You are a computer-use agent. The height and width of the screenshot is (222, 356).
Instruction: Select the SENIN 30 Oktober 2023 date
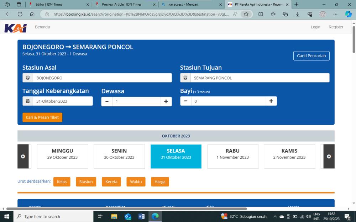pyautogui.click(x=119, y=156)
